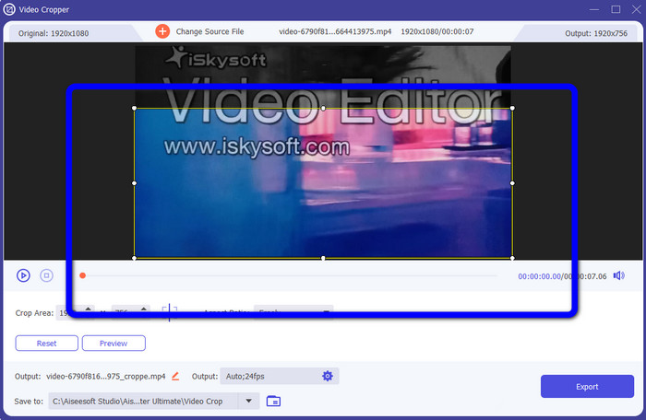This screenshot has height=420, width=646.
Task: Stop the video playback
Action: [46, 275]
